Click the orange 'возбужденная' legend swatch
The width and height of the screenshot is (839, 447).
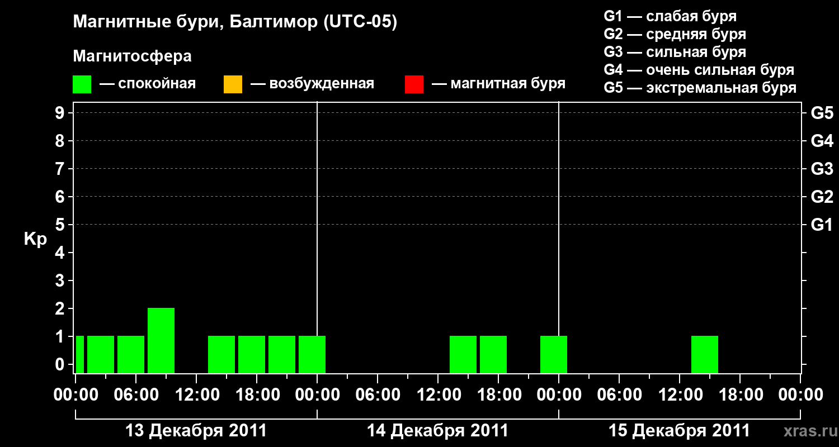[233, 84]
